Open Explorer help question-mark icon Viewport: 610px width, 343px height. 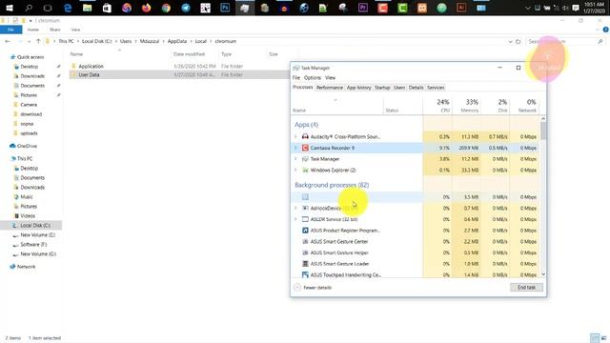click(605, 30)
